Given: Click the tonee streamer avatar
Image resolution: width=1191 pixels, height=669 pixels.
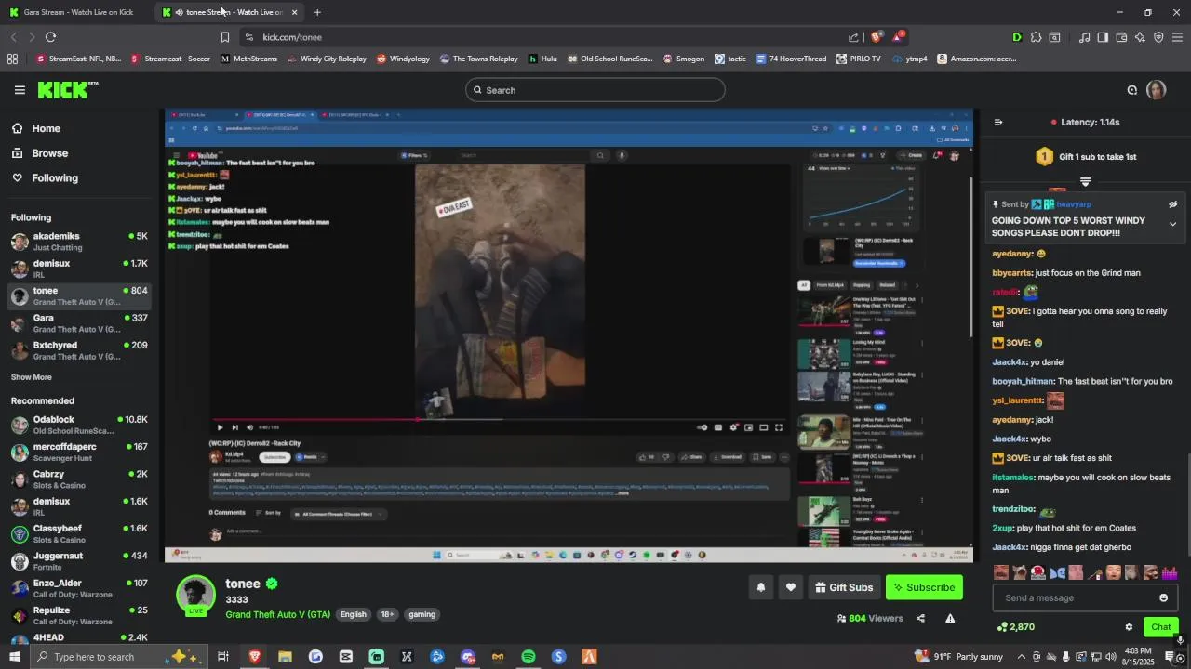Looking at the screenshot, I should point(195,595).
